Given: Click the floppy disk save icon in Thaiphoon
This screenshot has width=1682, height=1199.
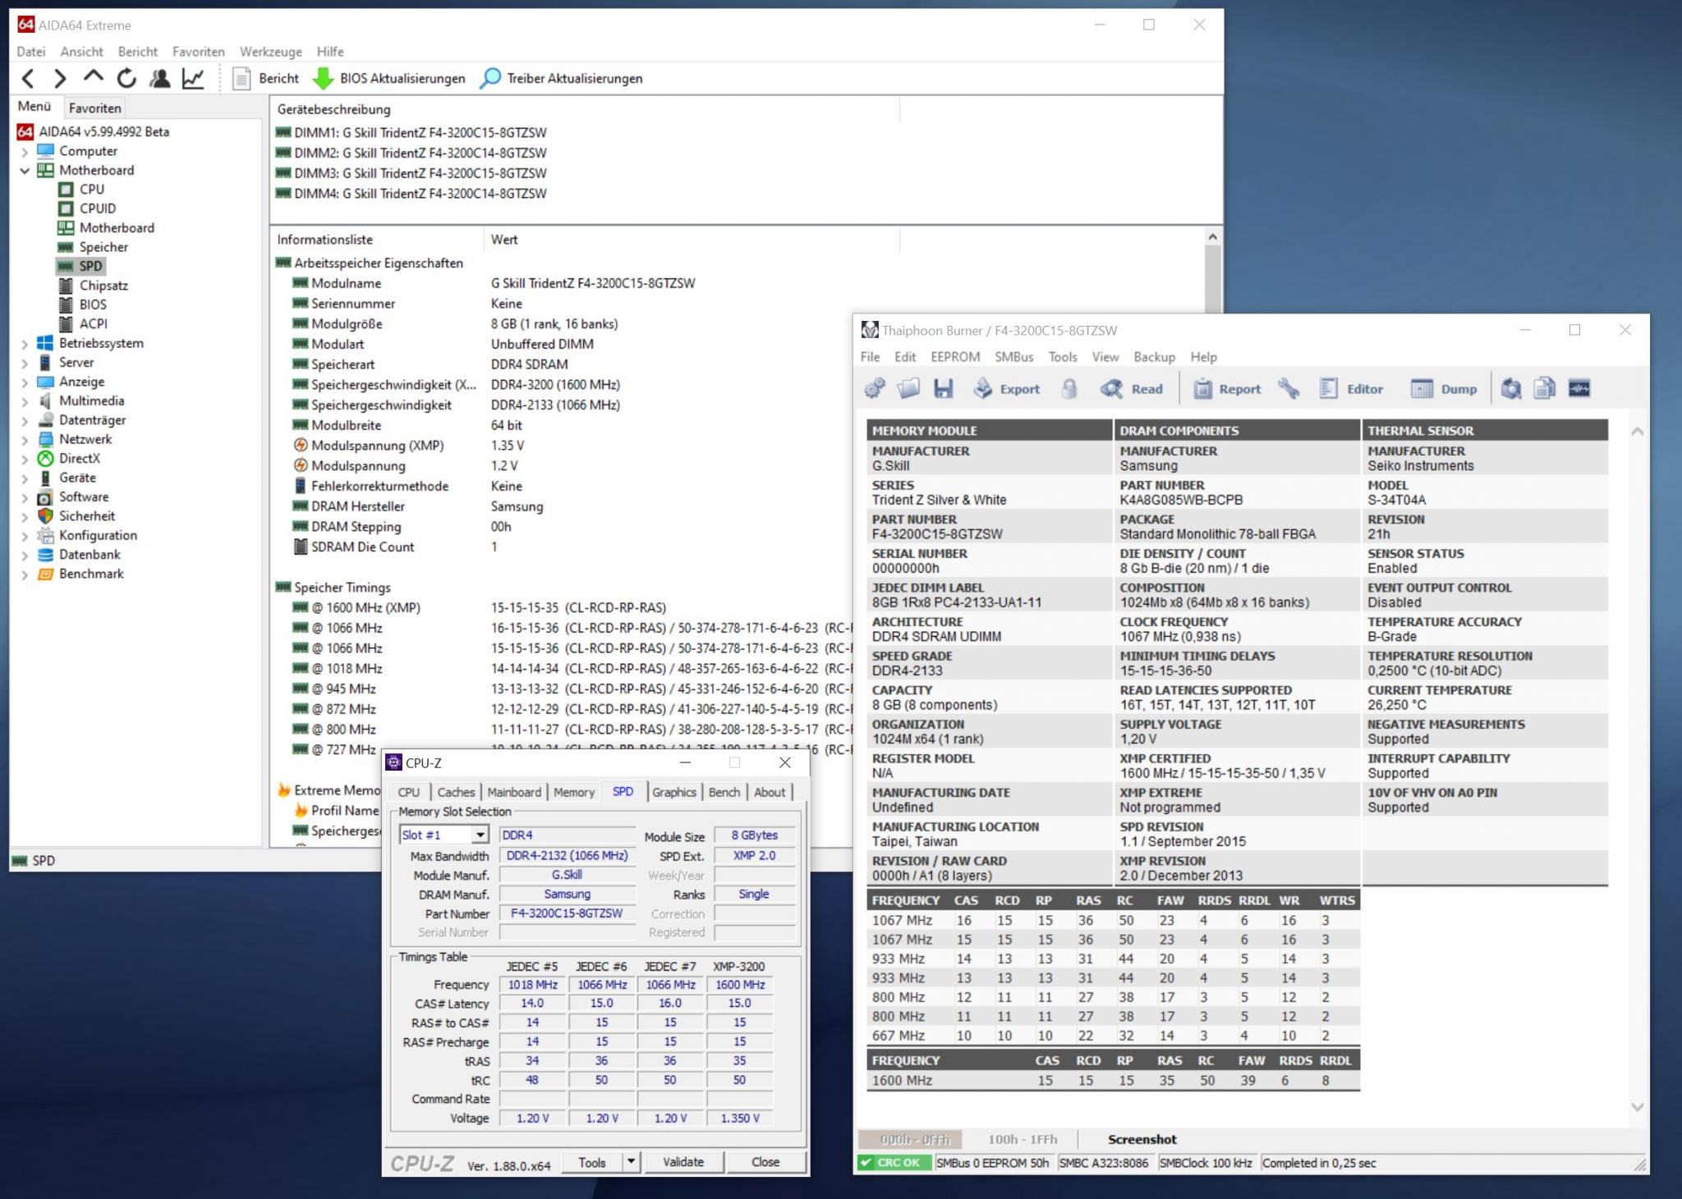Looking at the screenshot, I should point(943,388).
